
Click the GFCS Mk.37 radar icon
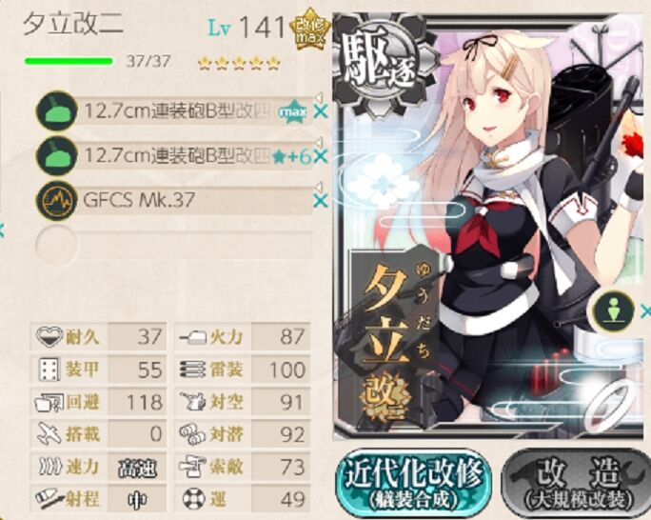tap(57, 201)
